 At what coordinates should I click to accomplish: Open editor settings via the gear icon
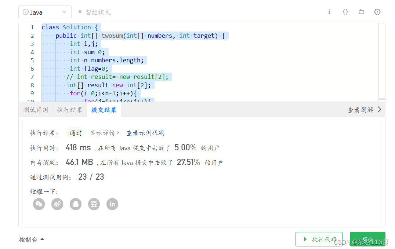click(377, 12)
